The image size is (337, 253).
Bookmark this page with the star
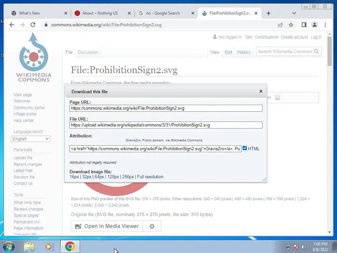(291, 25)
